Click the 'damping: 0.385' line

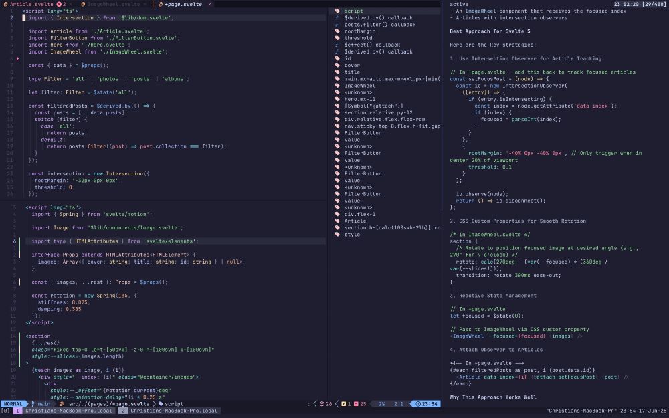point(60,309)
